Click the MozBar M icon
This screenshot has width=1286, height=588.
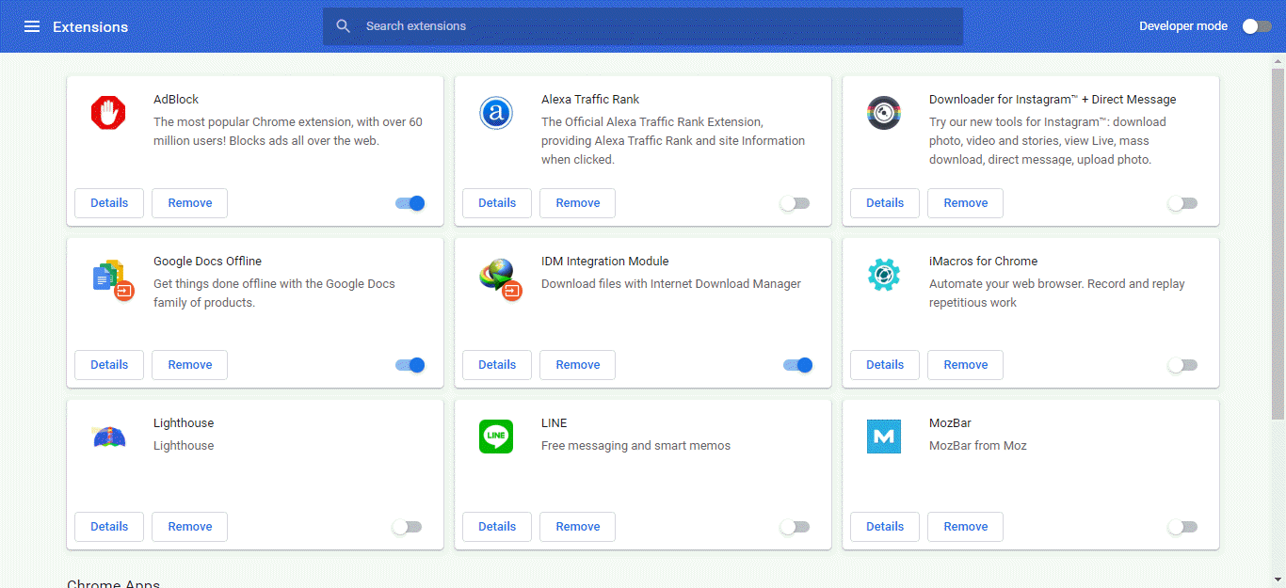click(884, 437)
